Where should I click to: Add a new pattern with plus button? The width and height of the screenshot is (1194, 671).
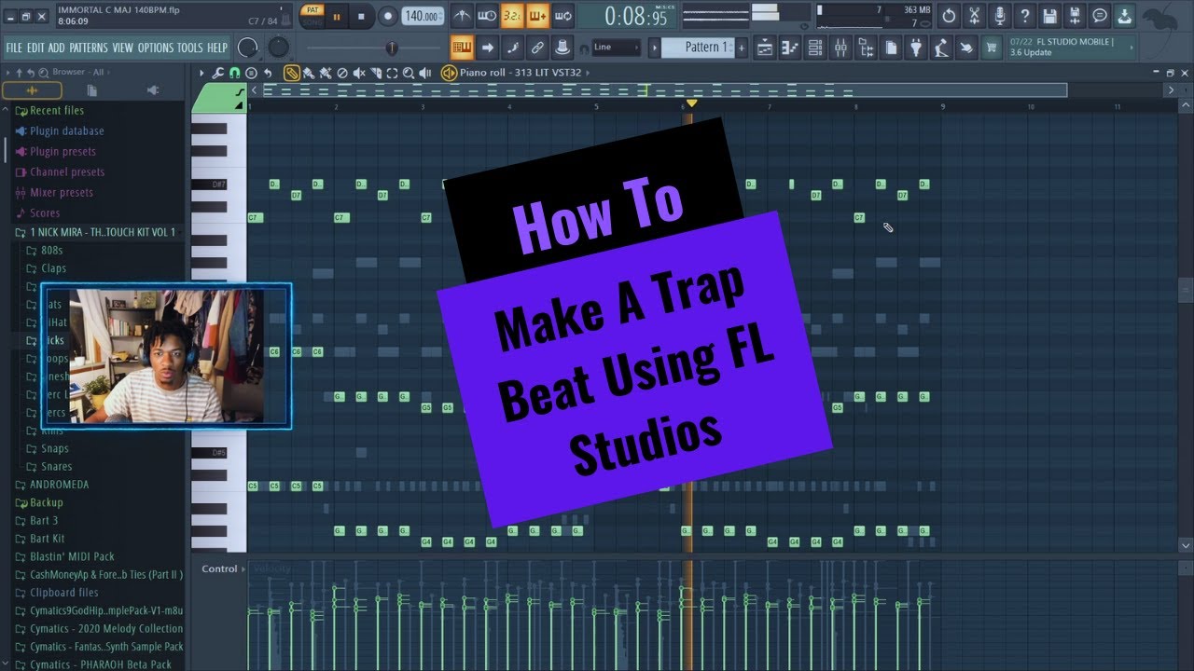(741, 48)
